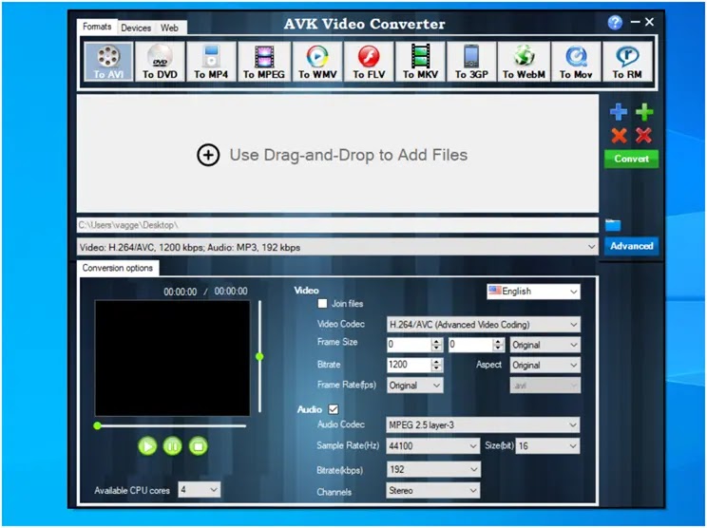Pick the To RM RealMedia icon

coord(627,62)
